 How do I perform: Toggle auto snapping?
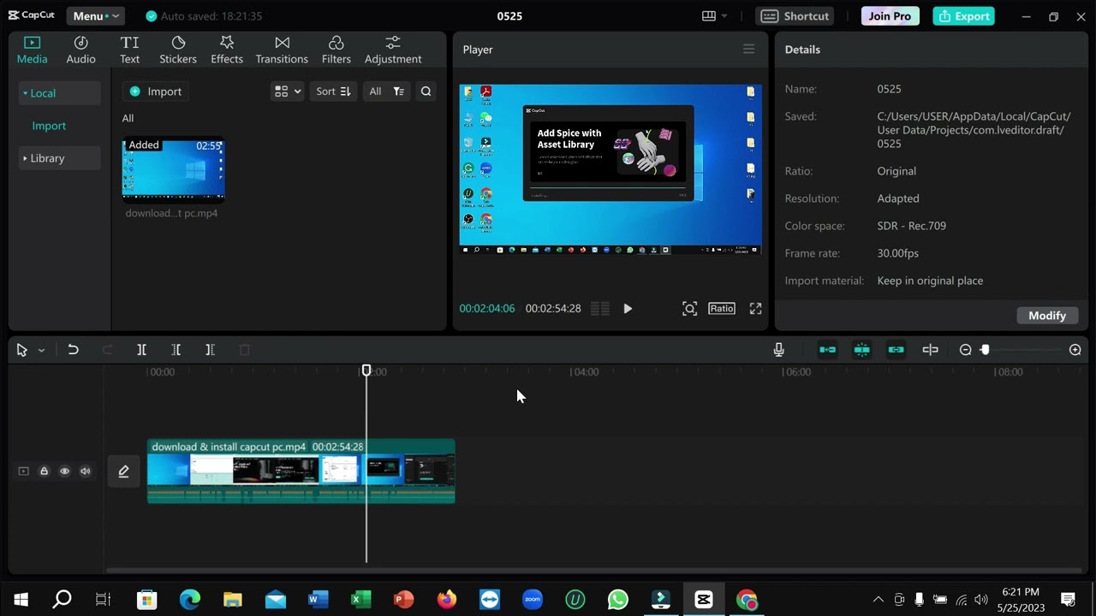pos(861,350)
